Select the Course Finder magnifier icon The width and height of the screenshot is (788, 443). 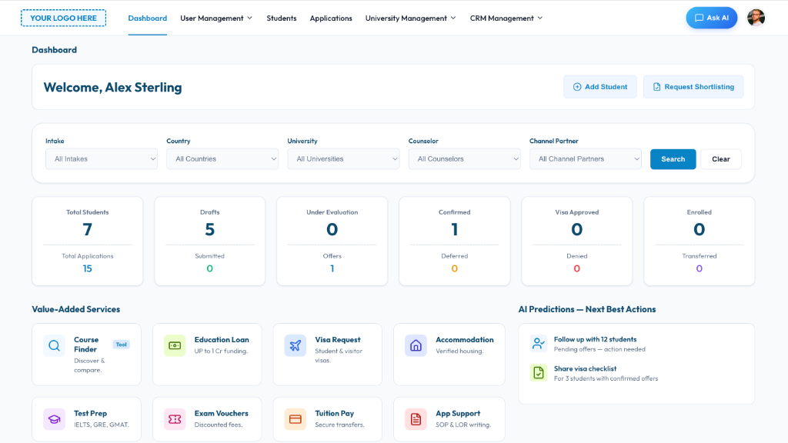click(x=54, y=346)
